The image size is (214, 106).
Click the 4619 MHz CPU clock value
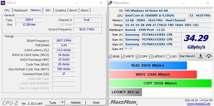click(x=203, y=15)
